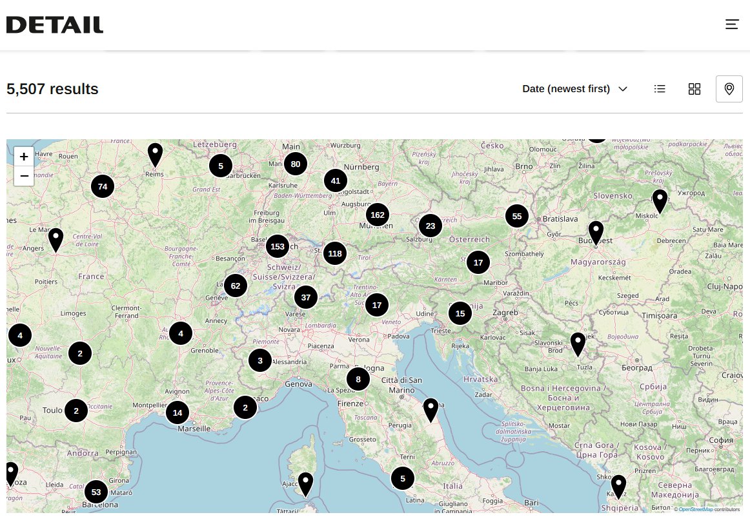Expand the 14 cluster near Marseille

[x=177, y=412]
